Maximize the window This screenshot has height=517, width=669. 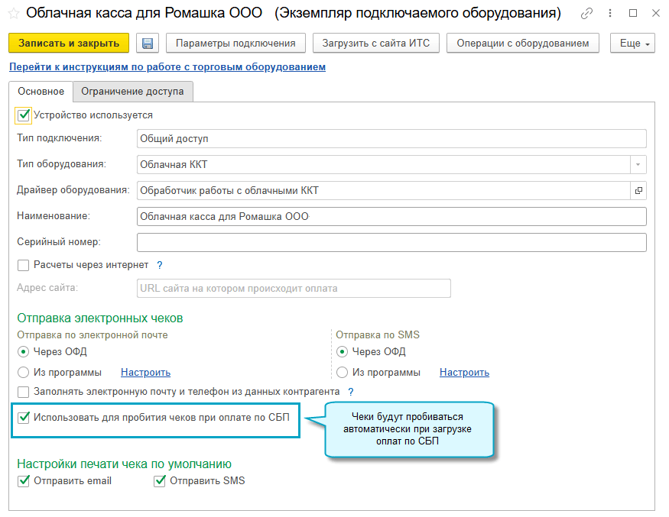tap(633, 13)
